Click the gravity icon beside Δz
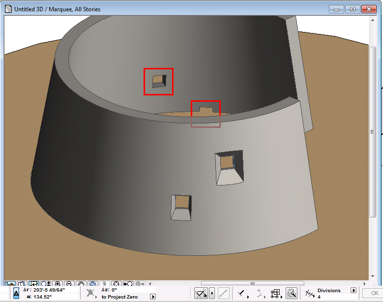383x302 pixels. (90, 293)
